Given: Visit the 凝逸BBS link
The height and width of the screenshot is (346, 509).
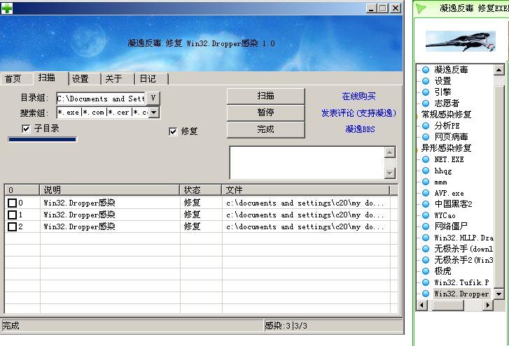Looking at the screenshot, I should tap(360, 129).
